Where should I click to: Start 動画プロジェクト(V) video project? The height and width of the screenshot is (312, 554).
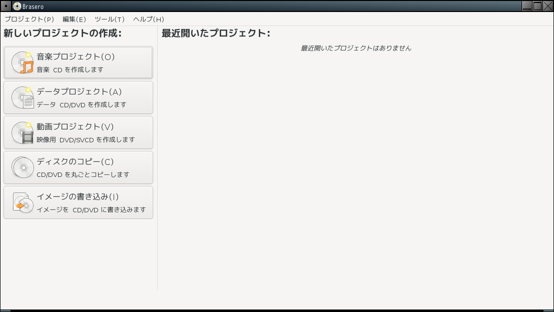79,132
